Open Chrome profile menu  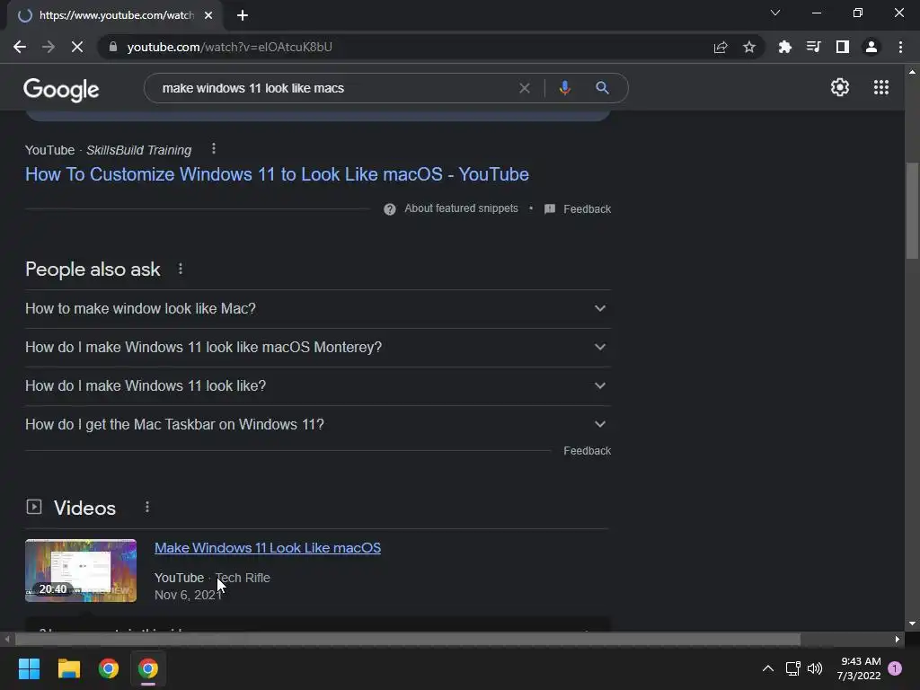[x=871, y=47]
